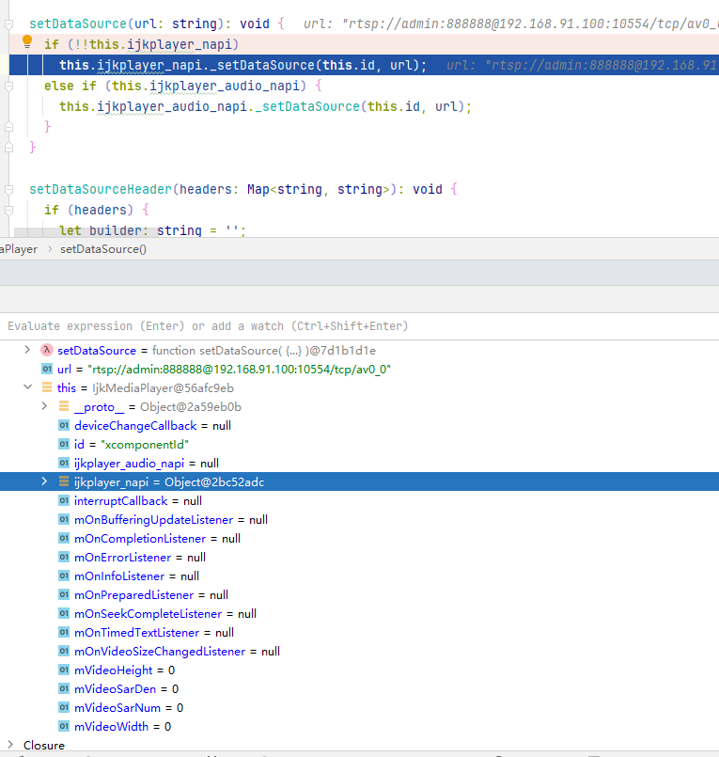
Task: Click the let builder: string code line
Action: coord(152,230)
